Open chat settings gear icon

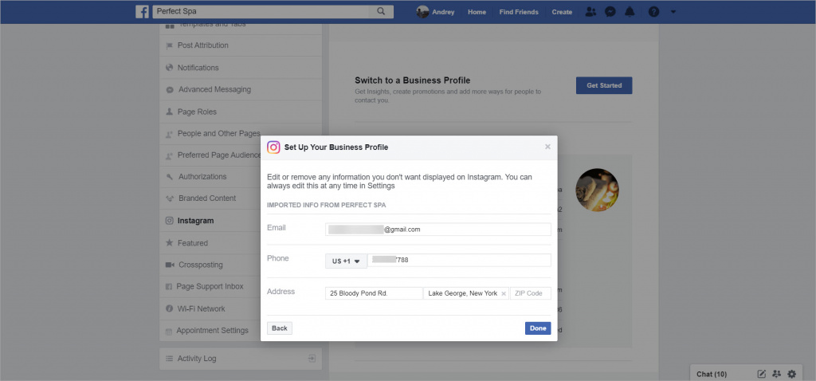792,374
